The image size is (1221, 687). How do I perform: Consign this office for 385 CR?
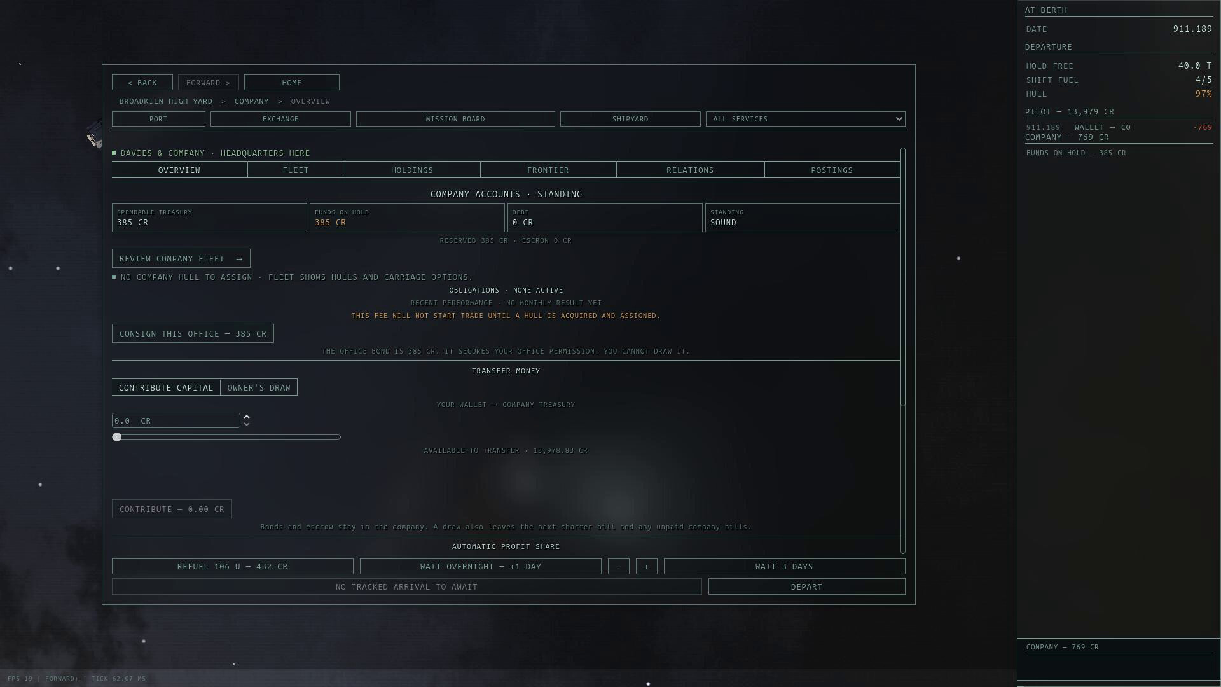[x=193, y=333]
